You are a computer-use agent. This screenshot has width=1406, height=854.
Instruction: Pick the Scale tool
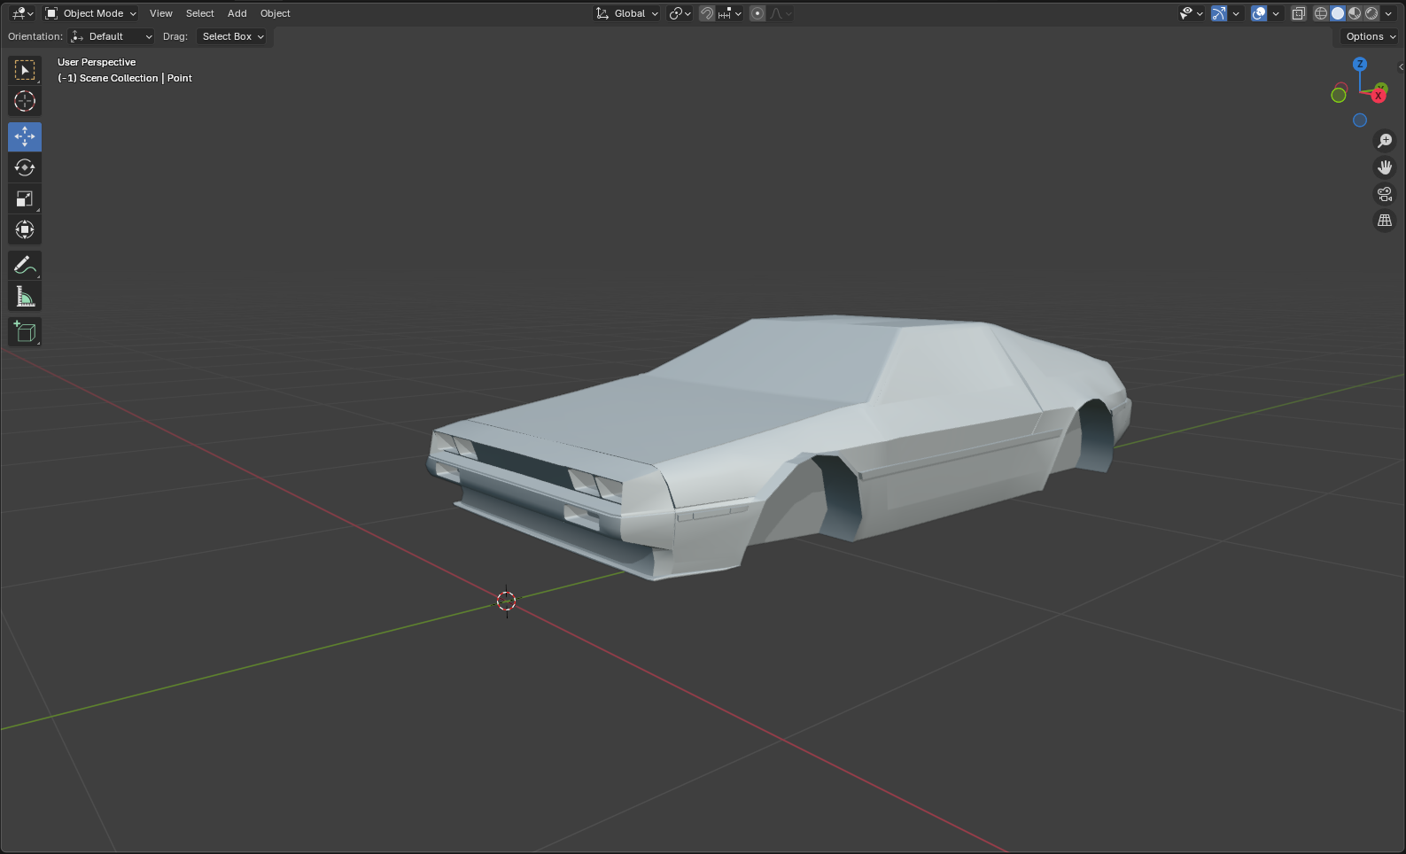pyautogui.click(x=25, y=198)
